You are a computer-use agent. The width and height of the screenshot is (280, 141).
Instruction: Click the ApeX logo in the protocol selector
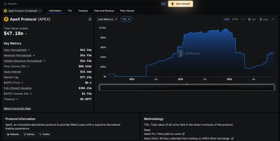[x=5, y=11]
